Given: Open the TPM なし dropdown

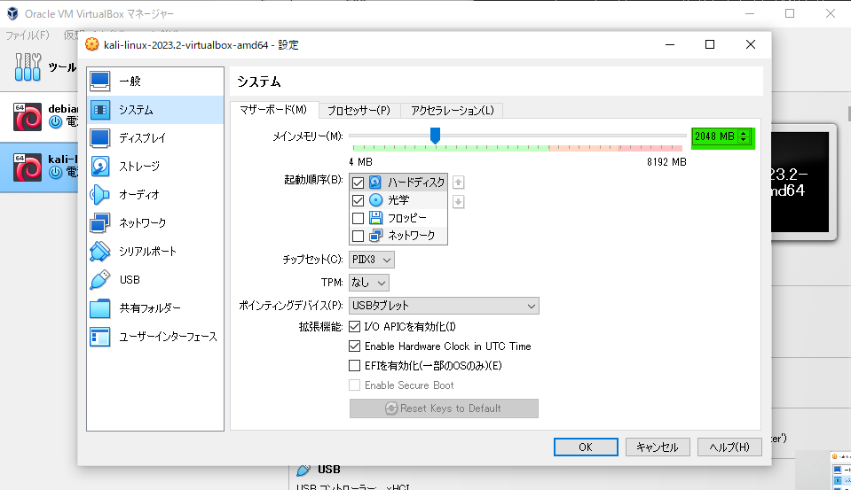Looking at the screenshot, I should (369, 283).
